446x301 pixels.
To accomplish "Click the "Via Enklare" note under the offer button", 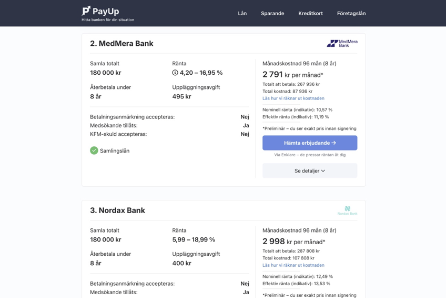I will 310,155.
